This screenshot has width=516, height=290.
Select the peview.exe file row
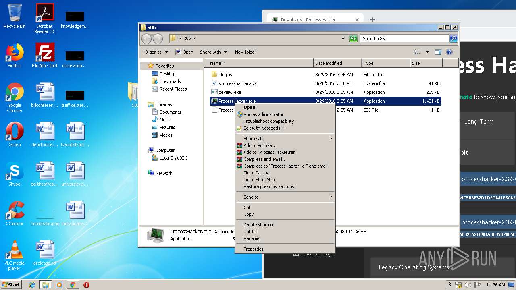coord(325,92)
